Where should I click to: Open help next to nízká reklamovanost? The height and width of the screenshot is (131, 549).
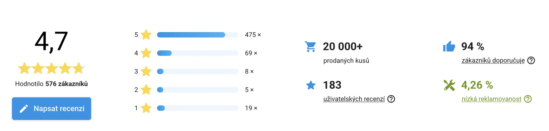tap(528, 99)
